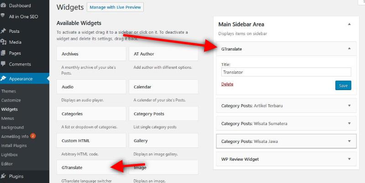
Task: Go to Customize under Appearance
Action: [x=11, y=100]
